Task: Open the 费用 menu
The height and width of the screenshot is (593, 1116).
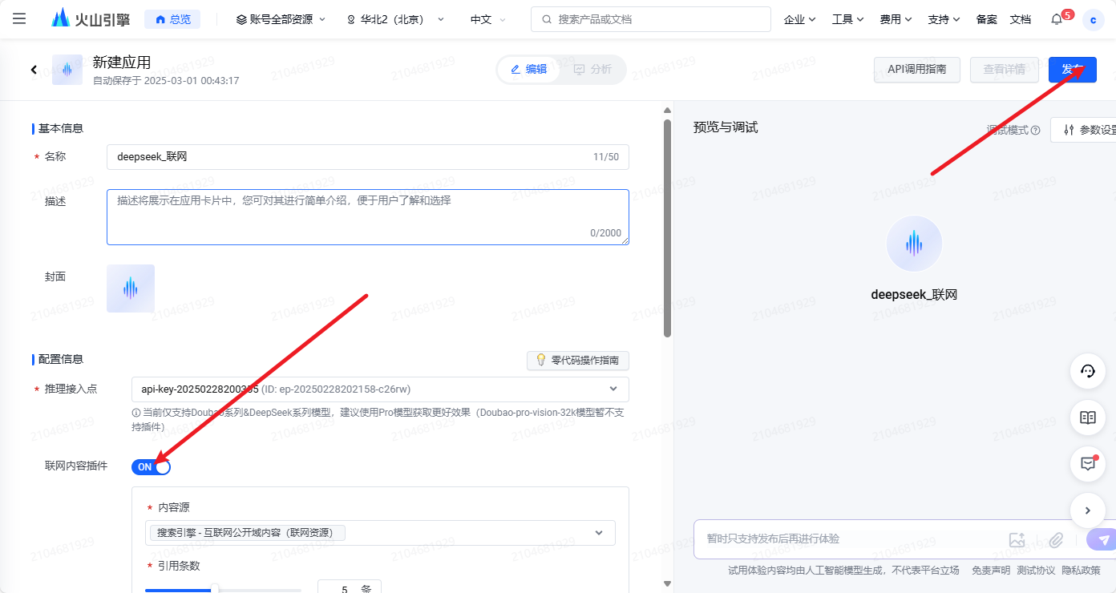Action: pos(896,19)
